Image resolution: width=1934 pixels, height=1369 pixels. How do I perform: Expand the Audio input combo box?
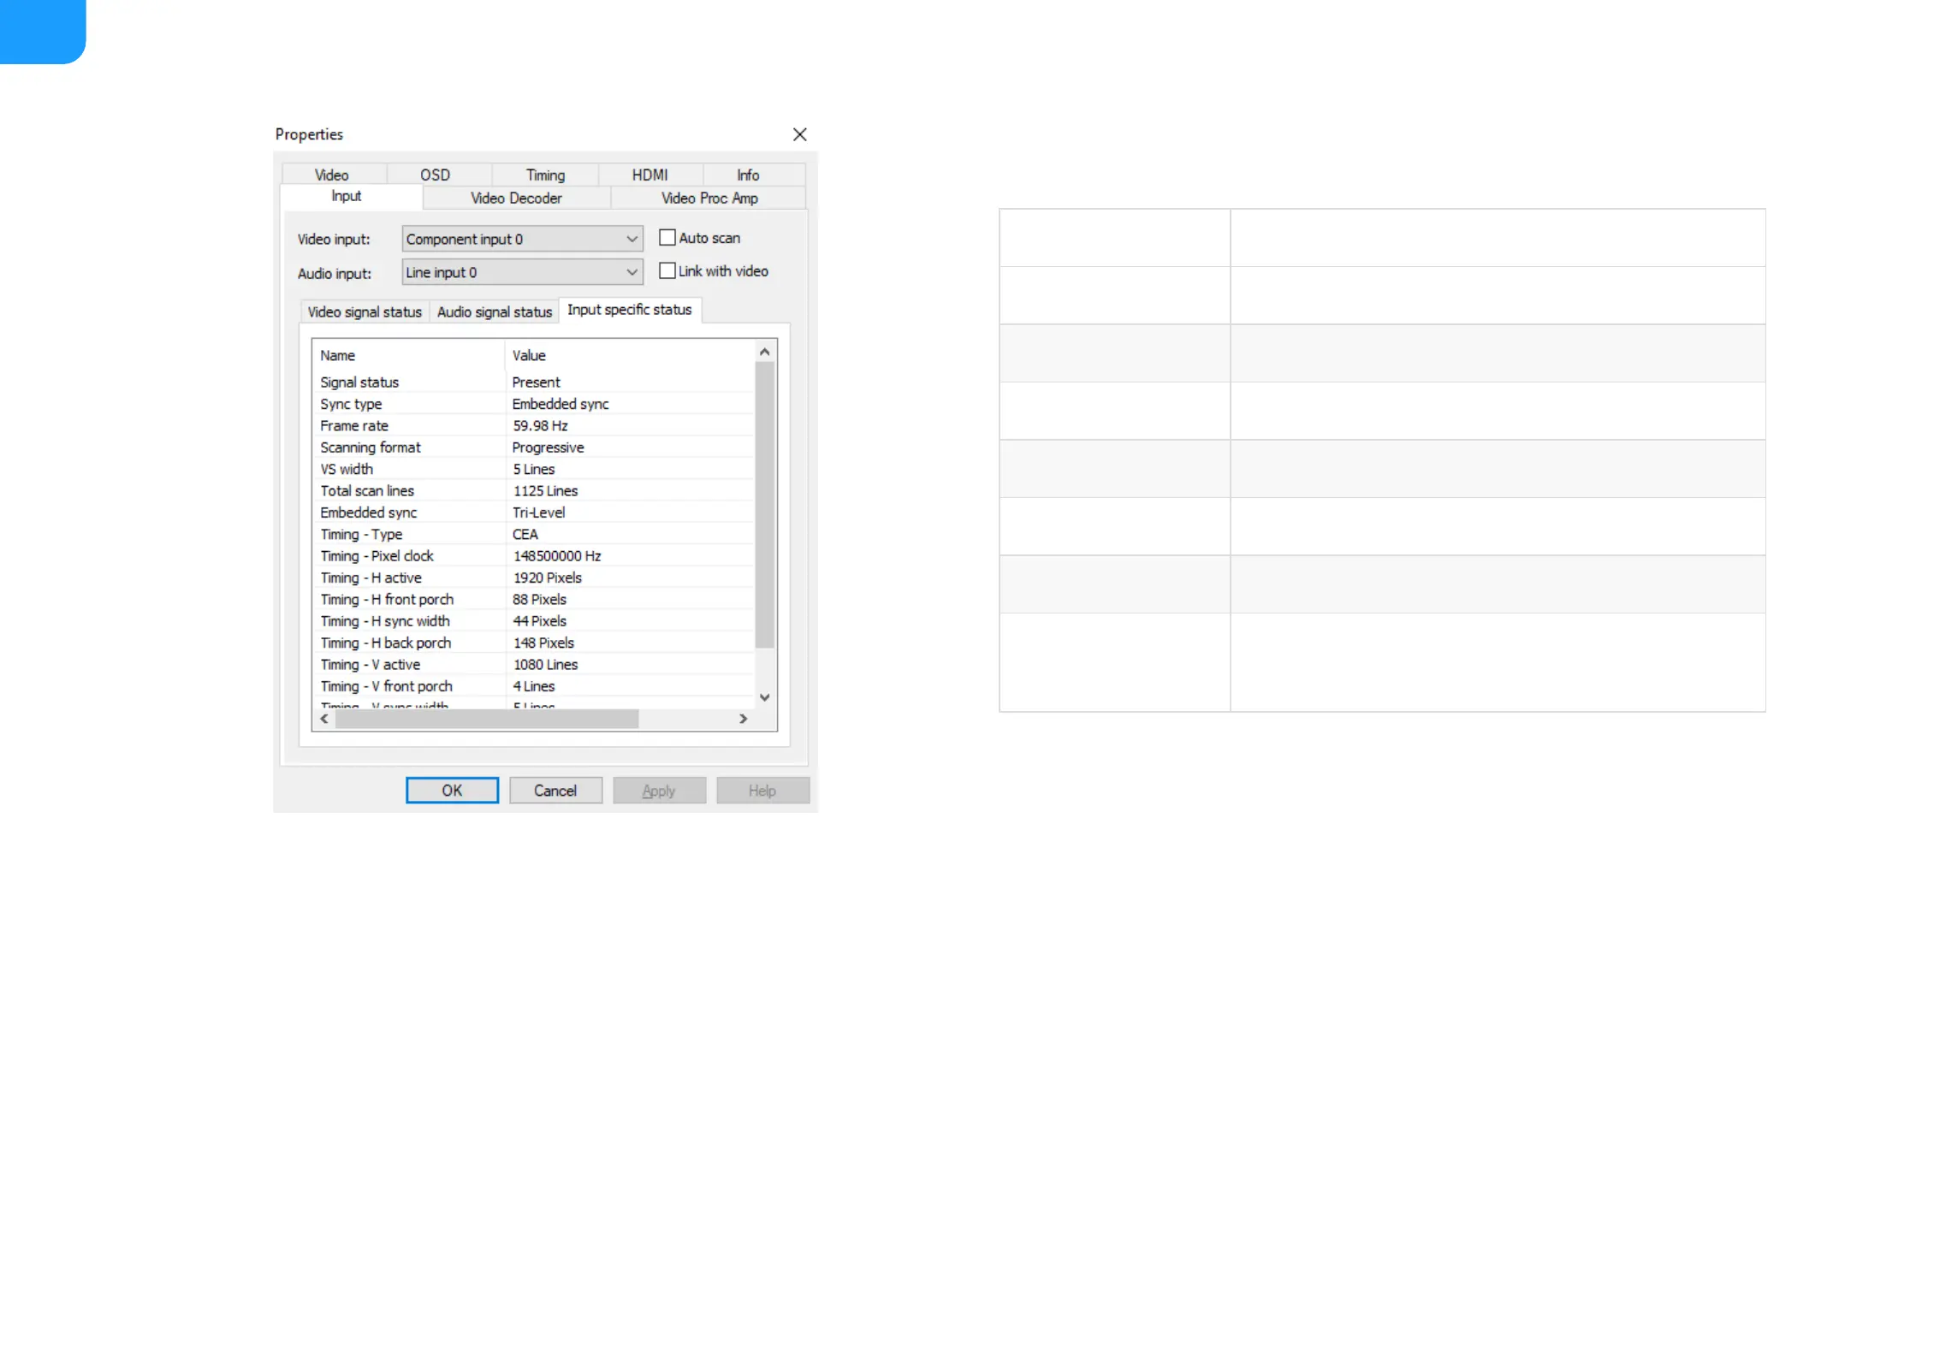[x=522, y=272]
